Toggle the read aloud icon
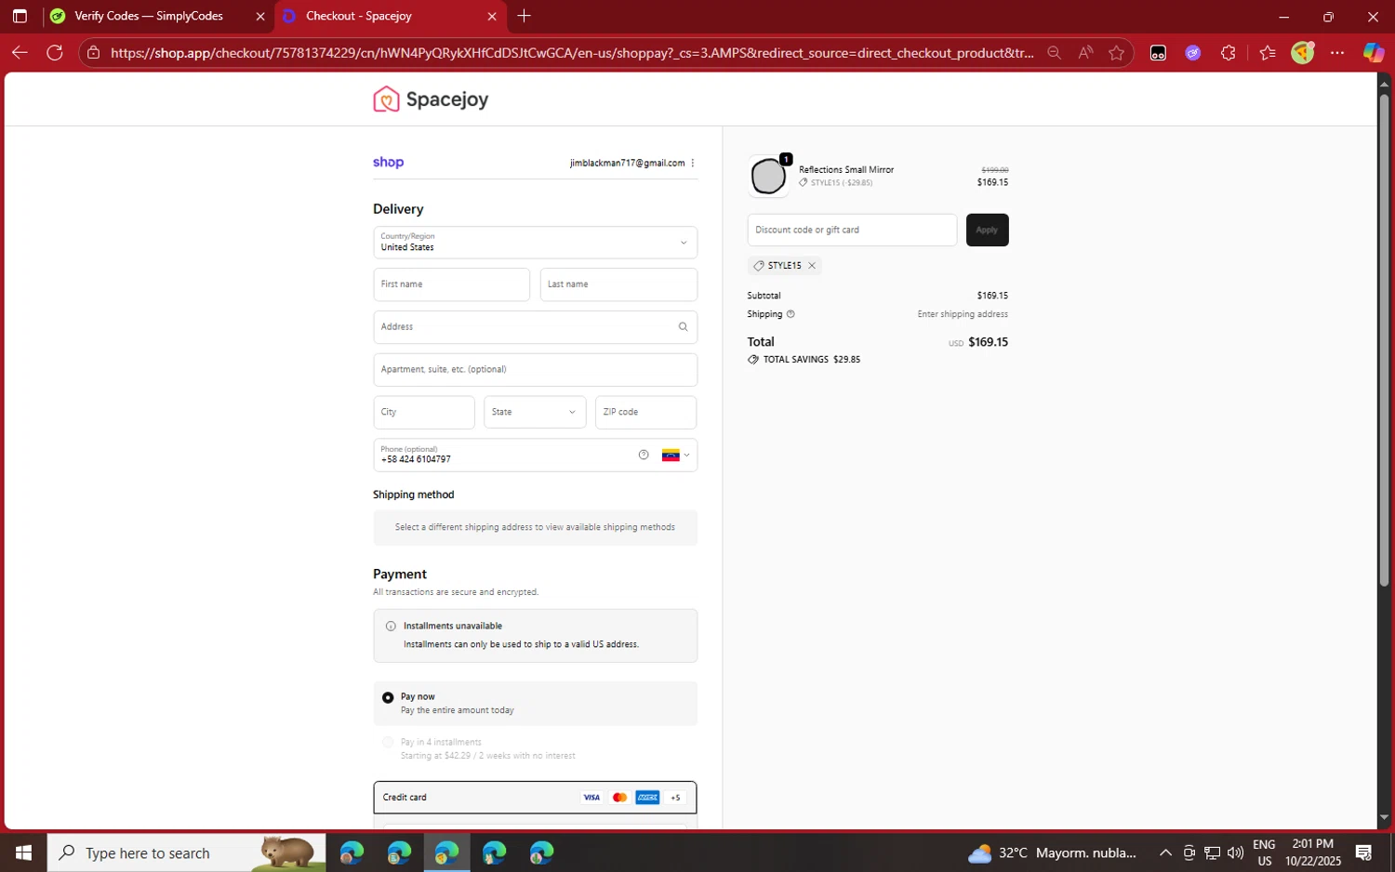Screen dimensions: 1395x872 coord(1085,53)
